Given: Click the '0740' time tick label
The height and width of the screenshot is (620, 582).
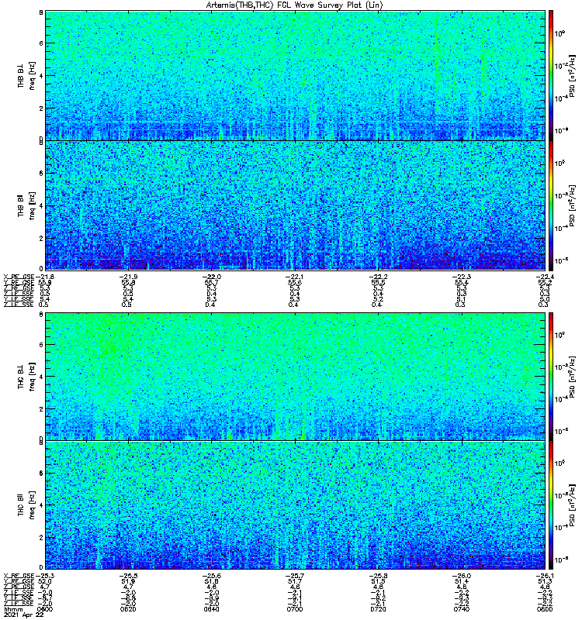Looking at the screenshot, I should point(462,609).
